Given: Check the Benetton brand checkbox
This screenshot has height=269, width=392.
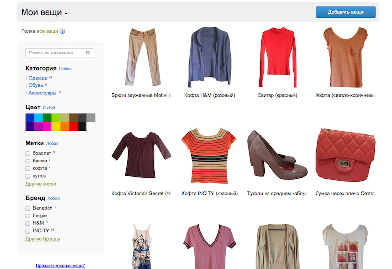Looking at the screenshot, I should pyautogui.click(x=28, y=208).
